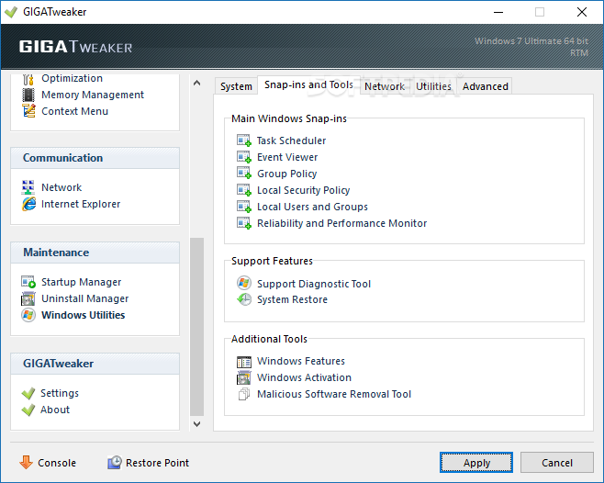Open System Restore link
Screen dimensions: 604x483
[x=292, y=299]
